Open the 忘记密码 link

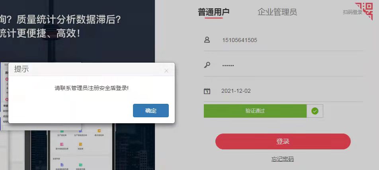pyautogui.click(x=283, y=159)
